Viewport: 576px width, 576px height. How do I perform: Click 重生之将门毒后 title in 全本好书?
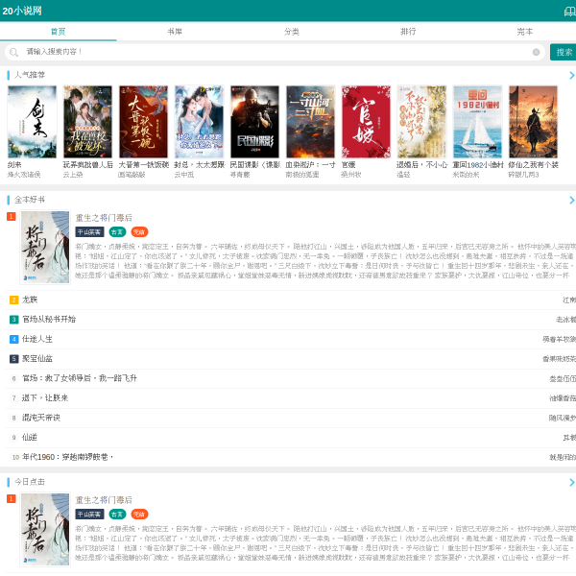click(x=104, y=218)
